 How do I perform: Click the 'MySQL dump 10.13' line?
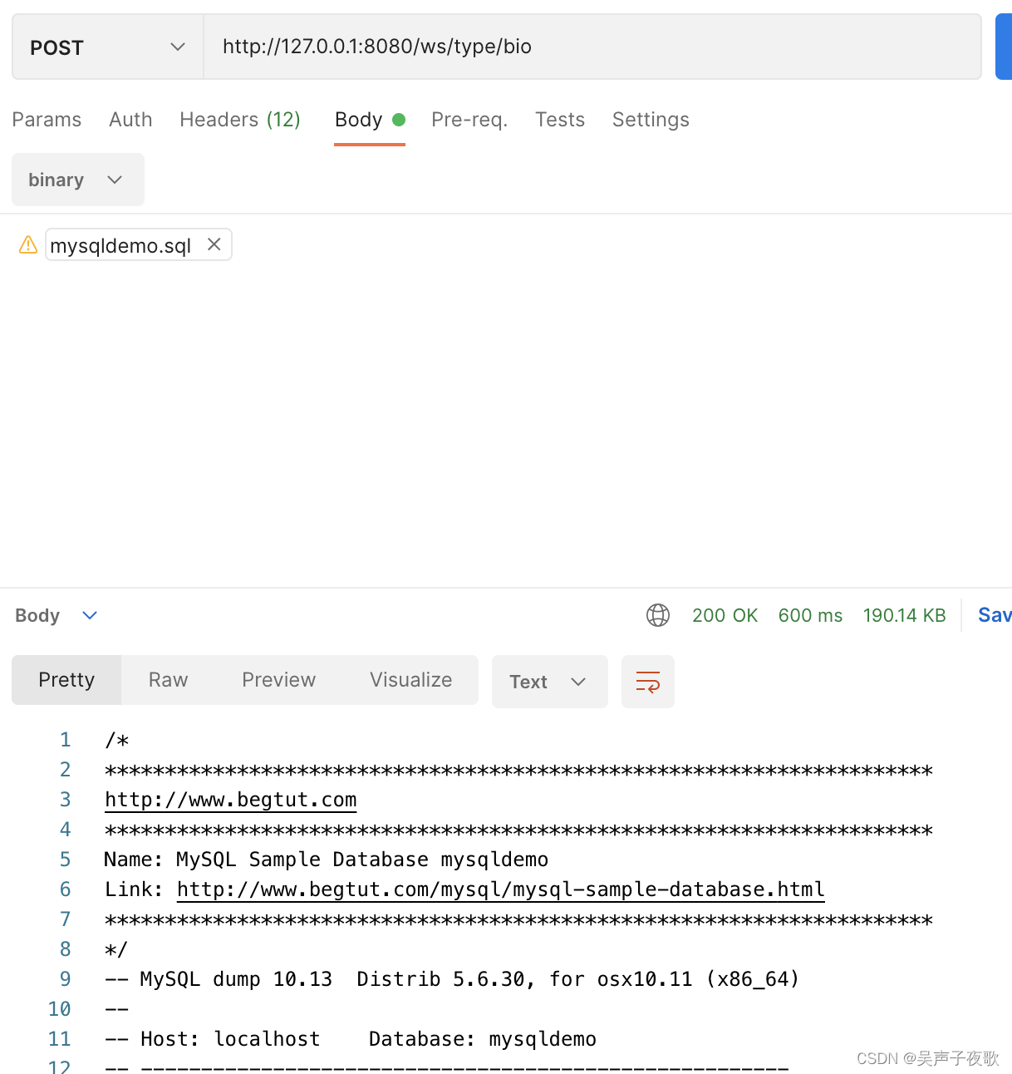452,979
